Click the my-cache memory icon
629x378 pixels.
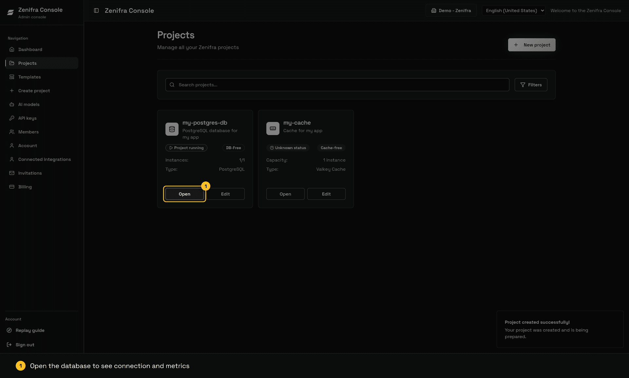273,129
